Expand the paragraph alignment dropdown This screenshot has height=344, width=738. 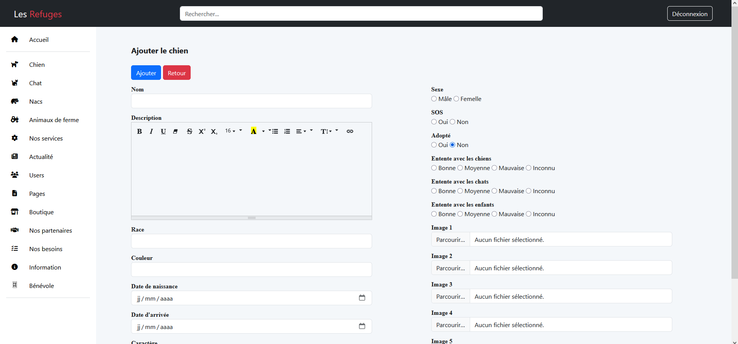(301, 131)
